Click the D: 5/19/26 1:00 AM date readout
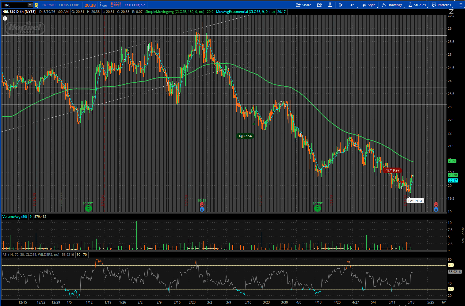 tap(54, 12)
